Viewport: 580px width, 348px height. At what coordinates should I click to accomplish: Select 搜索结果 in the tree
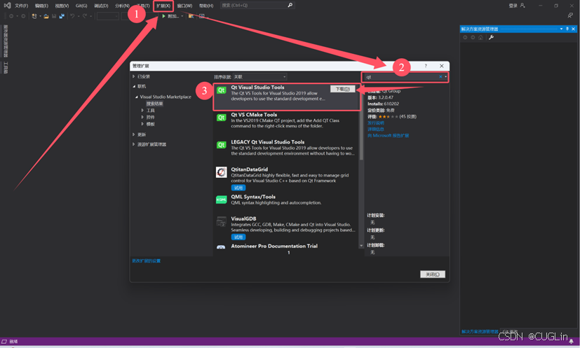click(154, 104)
